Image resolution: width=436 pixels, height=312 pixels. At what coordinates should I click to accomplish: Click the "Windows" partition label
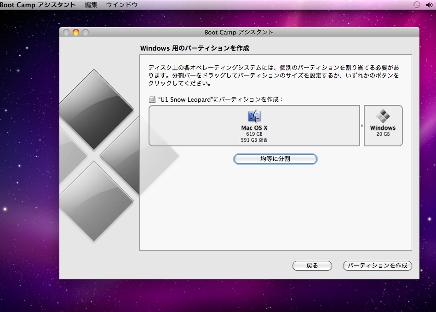point(383,128)
